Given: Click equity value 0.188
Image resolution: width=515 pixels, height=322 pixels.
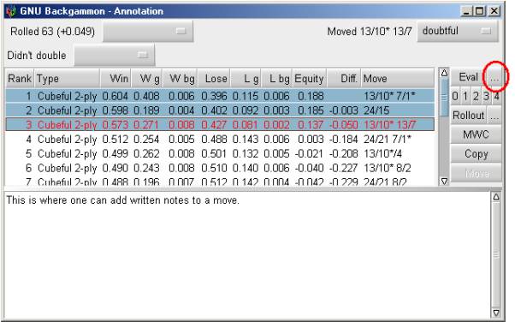Looking at the screenshot, I should point(311,96).
